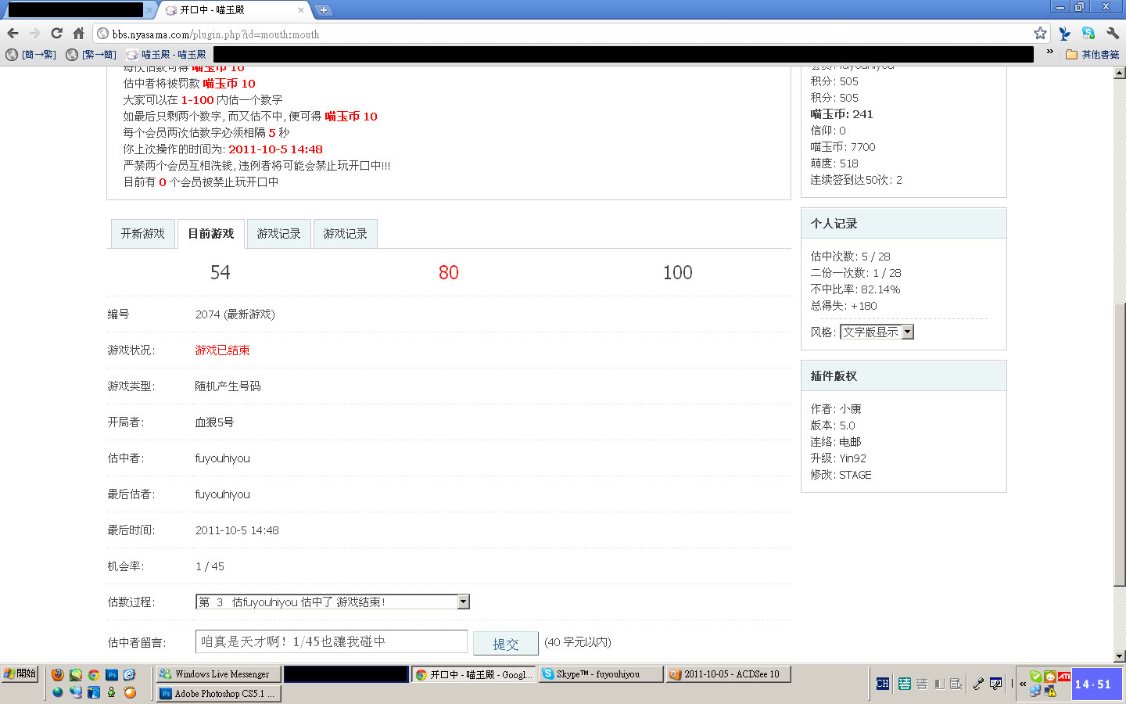This screenshot has width=1126, height=704.
Task: Expand the 估数过程 dropdown list
Action: (463, 602)
